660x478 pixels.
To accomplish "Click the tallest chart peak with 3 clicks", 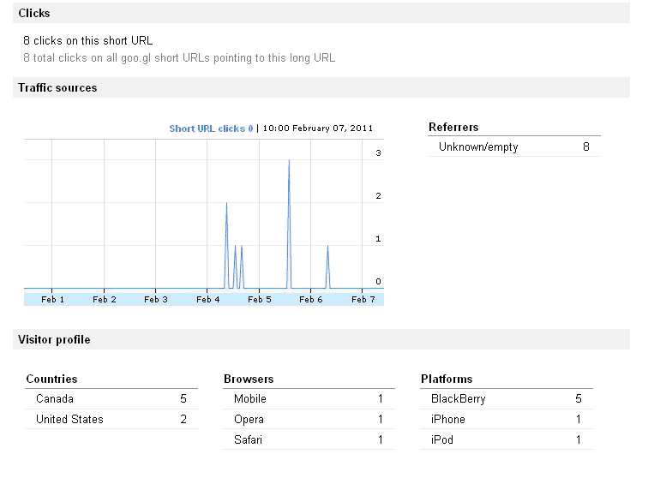I will click(x=289, y=161).
